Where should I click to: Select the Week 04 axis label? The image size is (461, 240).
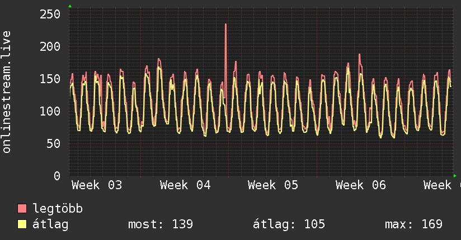[x=185, y=185]
